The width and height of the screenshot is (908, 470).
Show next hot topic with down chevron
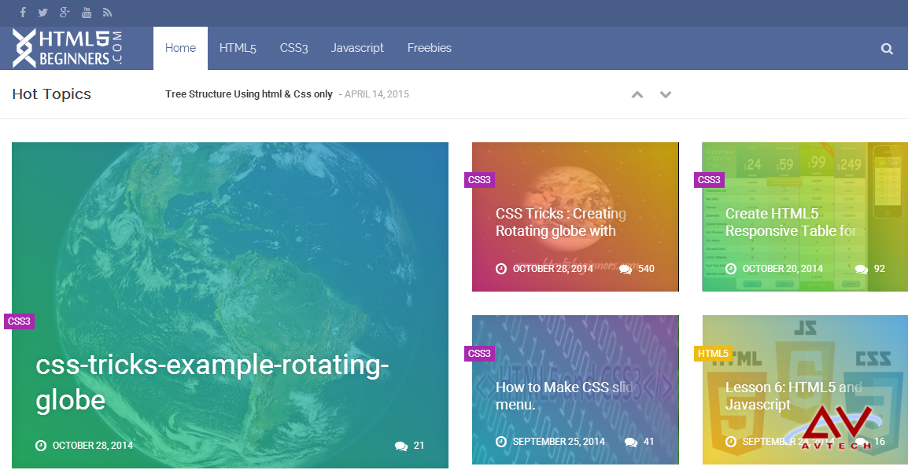pyautogui.click(x=666, y=94)
